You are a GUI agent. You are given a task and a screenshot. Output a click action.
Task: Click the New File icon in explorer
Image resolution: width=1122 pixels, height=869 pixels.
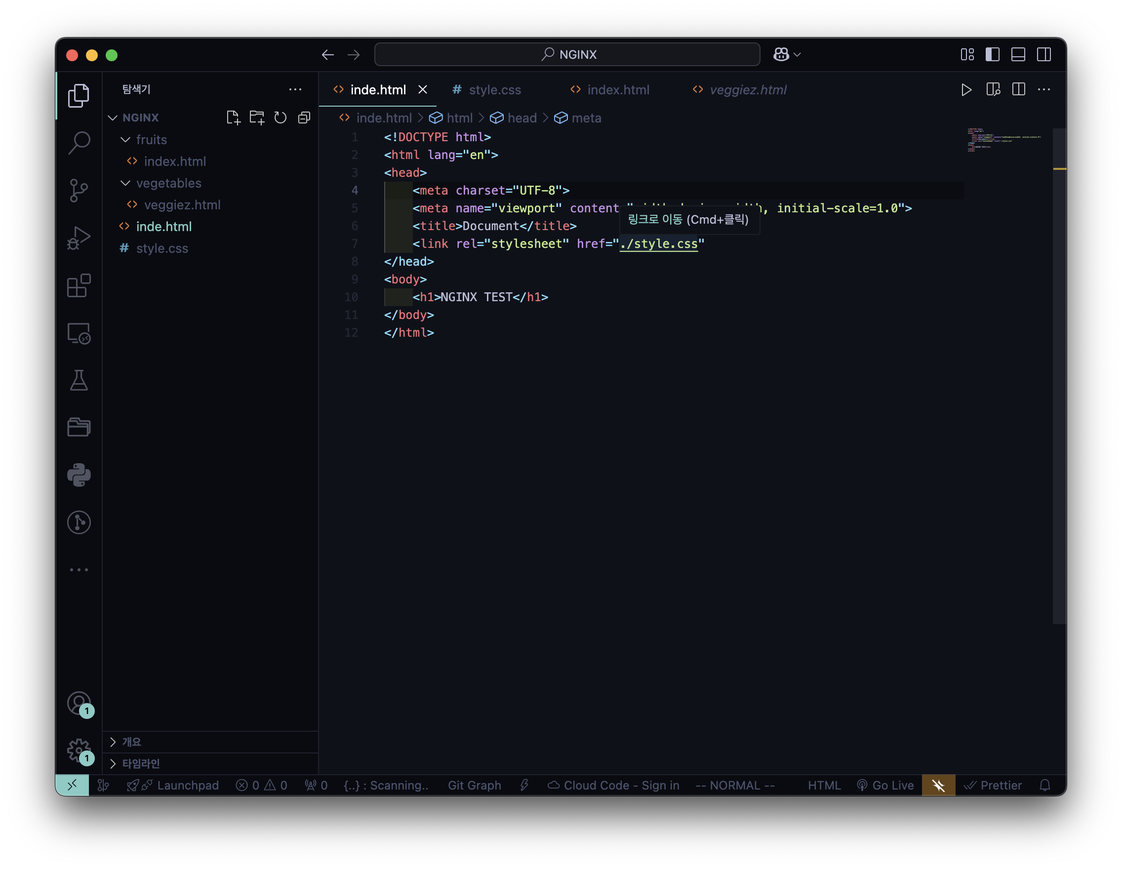tap(233, 118)
